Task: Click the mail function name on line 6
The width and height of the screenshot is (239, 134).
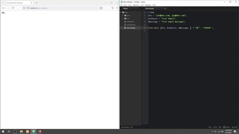Action: click(156, 28)
